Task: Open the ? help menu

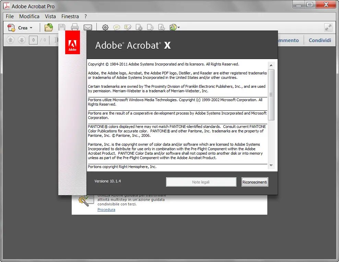Action: point(86,16)
